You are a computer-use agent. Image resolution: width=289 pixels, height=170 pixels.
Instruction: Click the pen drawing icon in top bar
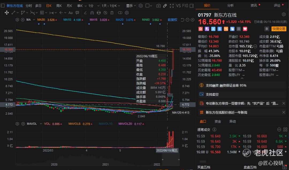coord(165,6)
